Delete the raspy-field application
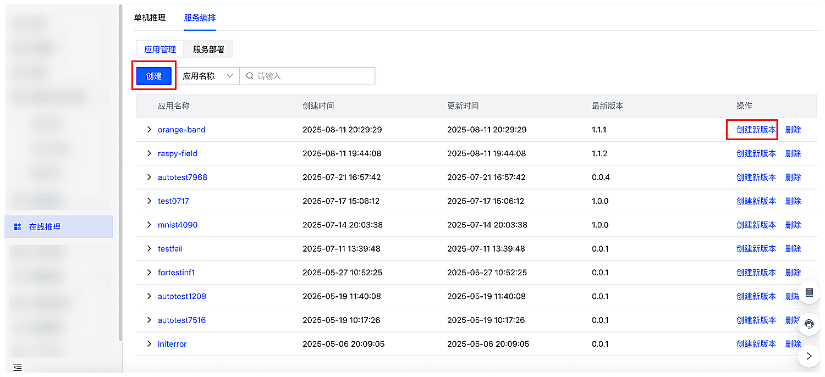Screen dimensions: 825x377 click(x=793, y=153)
